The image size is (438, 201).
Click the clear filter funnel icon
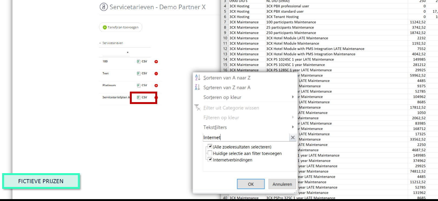[x=197, y=108]
